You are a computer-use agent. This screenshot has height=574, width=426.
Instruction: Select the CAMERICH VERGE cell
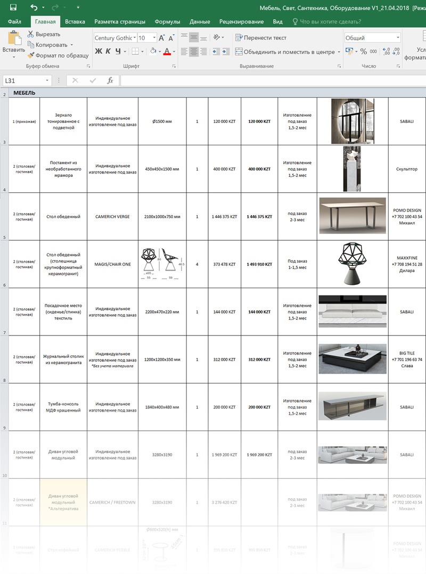[113, 217]
